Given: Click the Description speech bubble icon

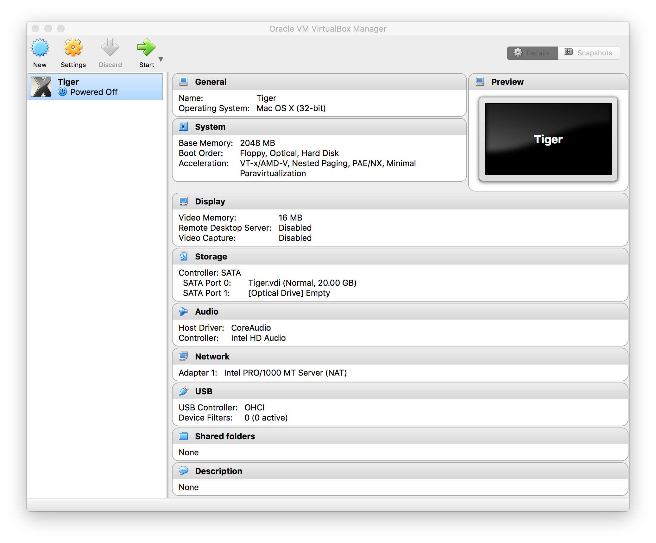Looking at the screenshot, I should coord(183,471).
